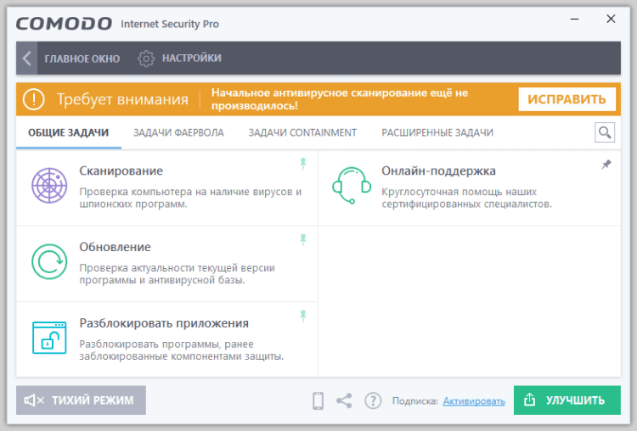
Task: Click the Сканирование radar icon
Action: click(48, 186)
